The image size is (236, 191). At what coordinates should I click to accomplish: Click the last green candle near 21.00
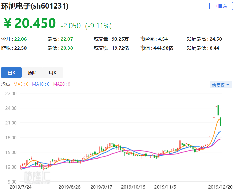(220, 121)
